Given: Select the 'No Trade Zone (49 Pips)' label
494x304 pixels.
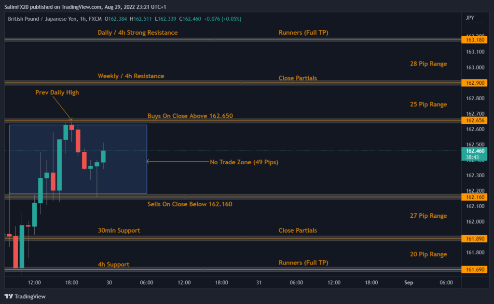Looking at the screenshot, I should click(244, 162).
